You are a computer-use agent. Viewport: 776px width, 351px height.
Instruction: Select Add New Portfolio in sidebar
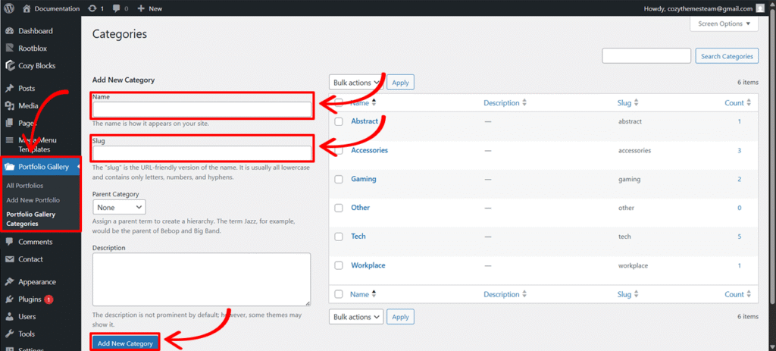(33, 200)
